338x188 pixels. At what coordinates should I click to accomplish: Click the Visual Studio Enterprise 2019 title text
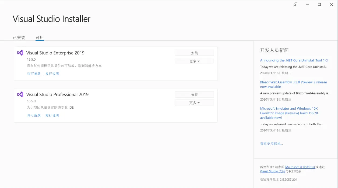point(55,53)
